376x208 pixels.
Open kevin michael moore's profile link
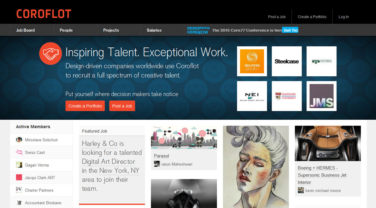click(323, 191)
